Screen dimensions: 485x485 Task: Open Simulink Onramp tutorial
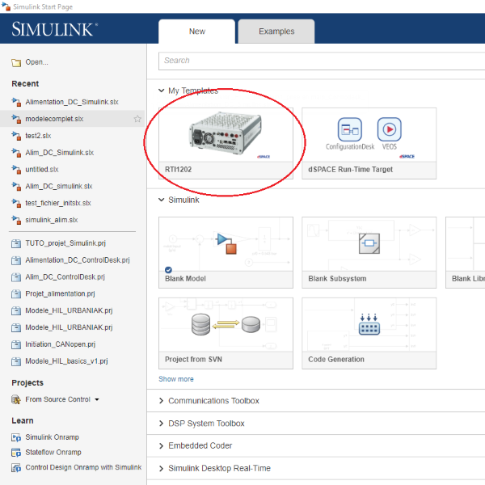pyautogui.click(x=52, y=437)
